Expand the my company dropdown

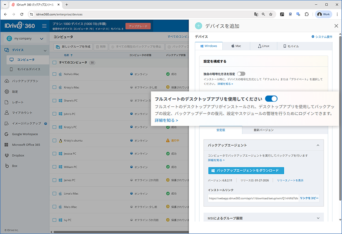[41, 39]
